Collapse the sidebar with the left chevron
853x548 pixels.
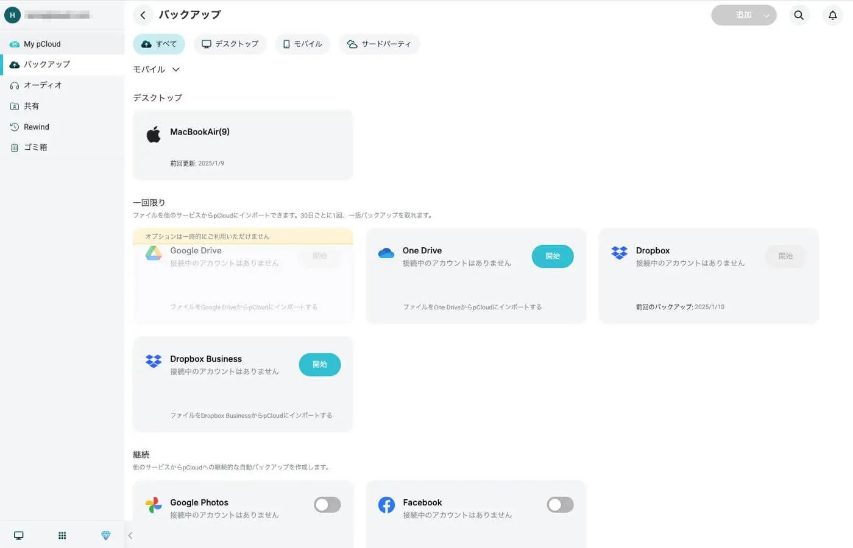[130, 535]
